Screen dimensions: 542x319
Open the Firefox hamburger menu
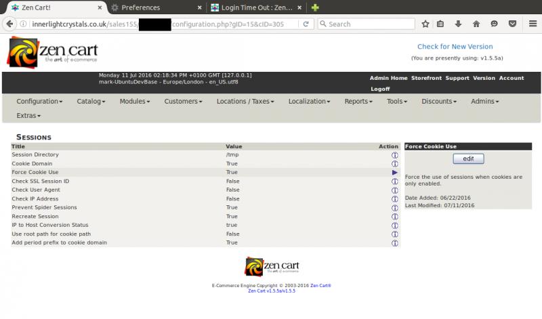click(x=533, y=24)
